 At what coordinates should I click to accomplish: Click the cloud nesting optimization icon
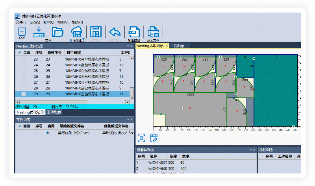76,32
